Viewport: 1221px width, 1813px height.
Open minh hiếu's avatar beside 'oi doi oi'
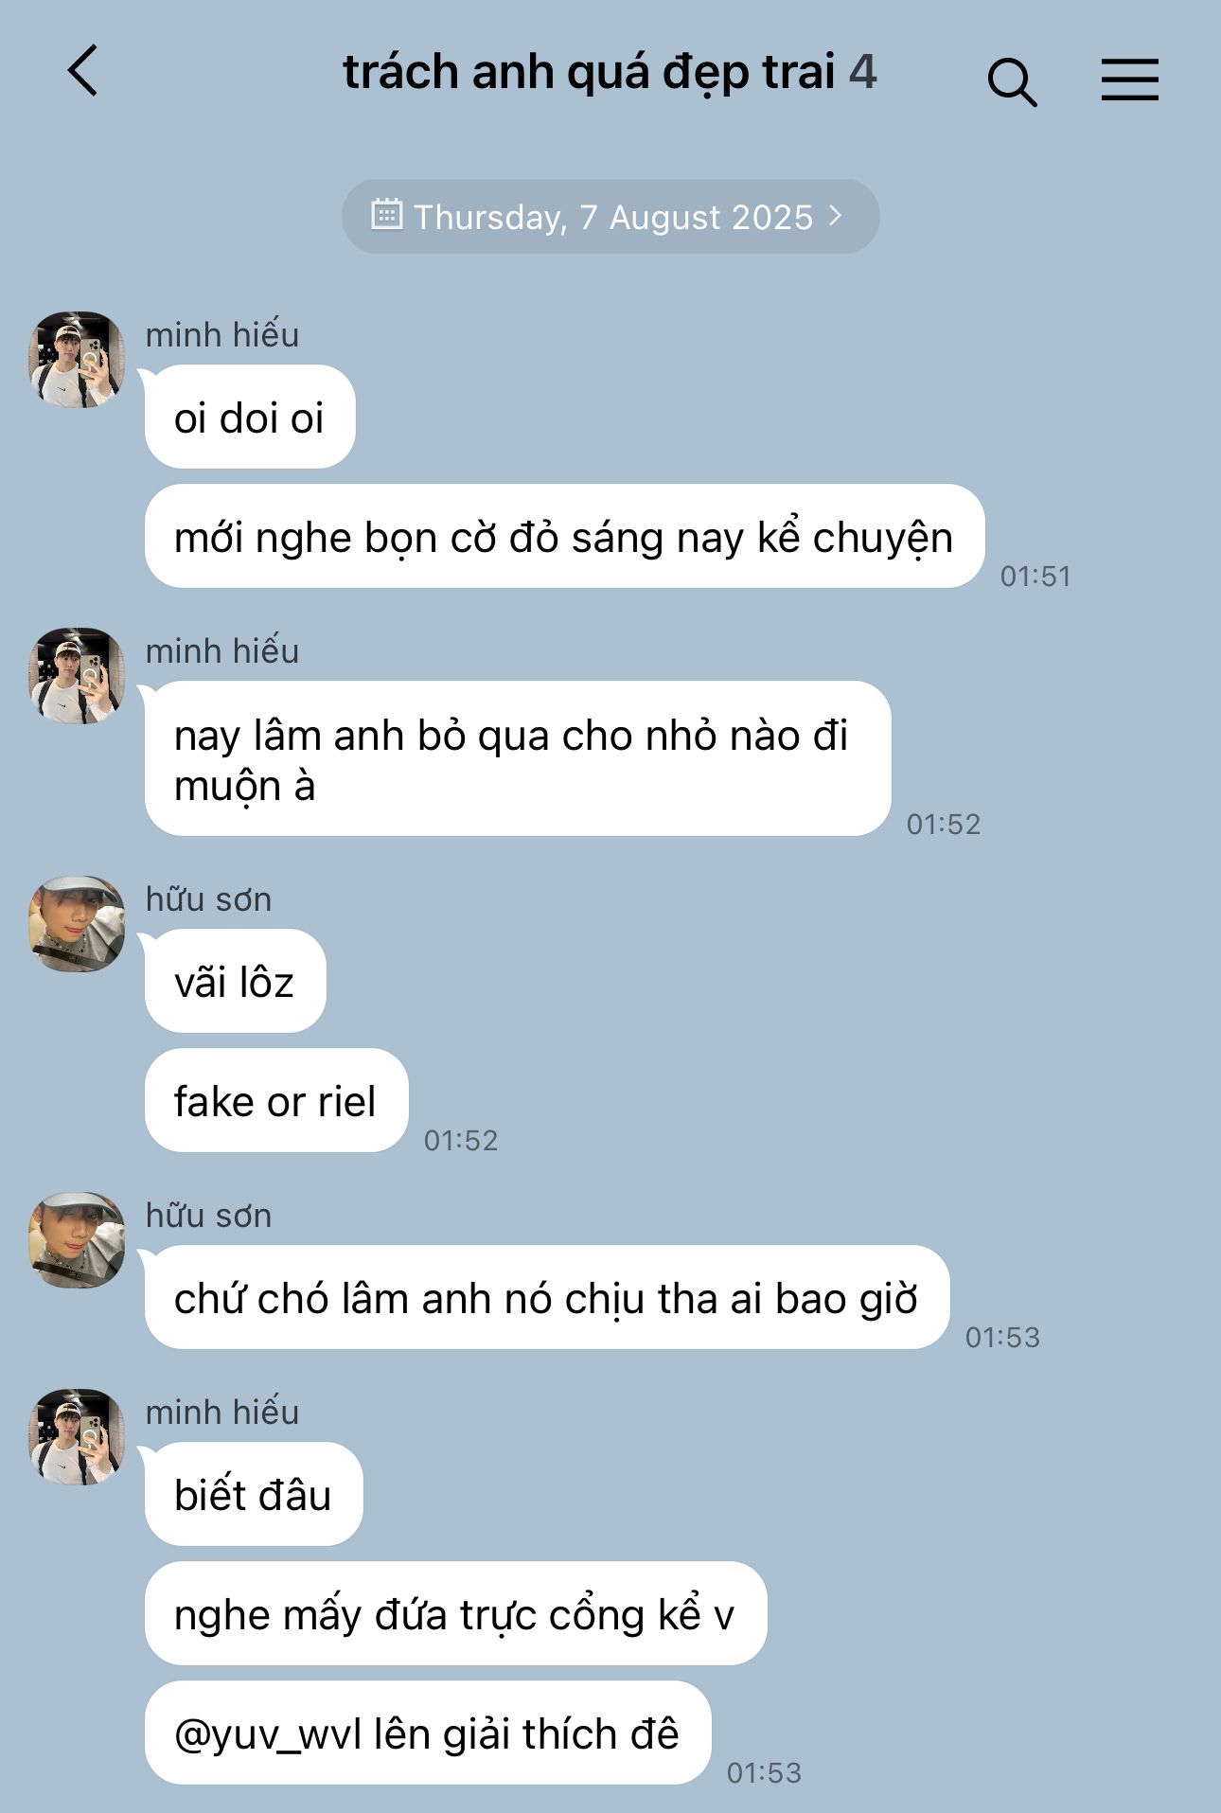[77, 360]
